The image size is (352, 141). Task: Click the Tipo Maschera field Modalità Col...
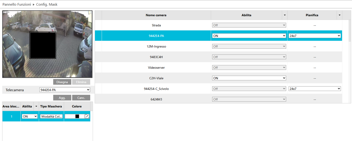tap(51, 116)
